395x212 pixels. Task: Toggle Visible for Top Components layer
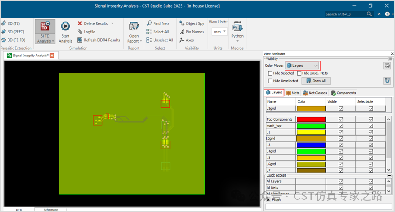tap(341, 119)
